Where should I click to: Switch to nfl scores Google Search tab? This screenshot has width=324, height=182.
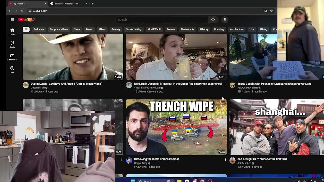[69, 4]
